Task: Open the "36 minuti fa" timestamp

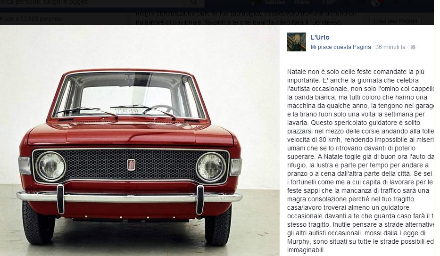Action: point(390,47)
